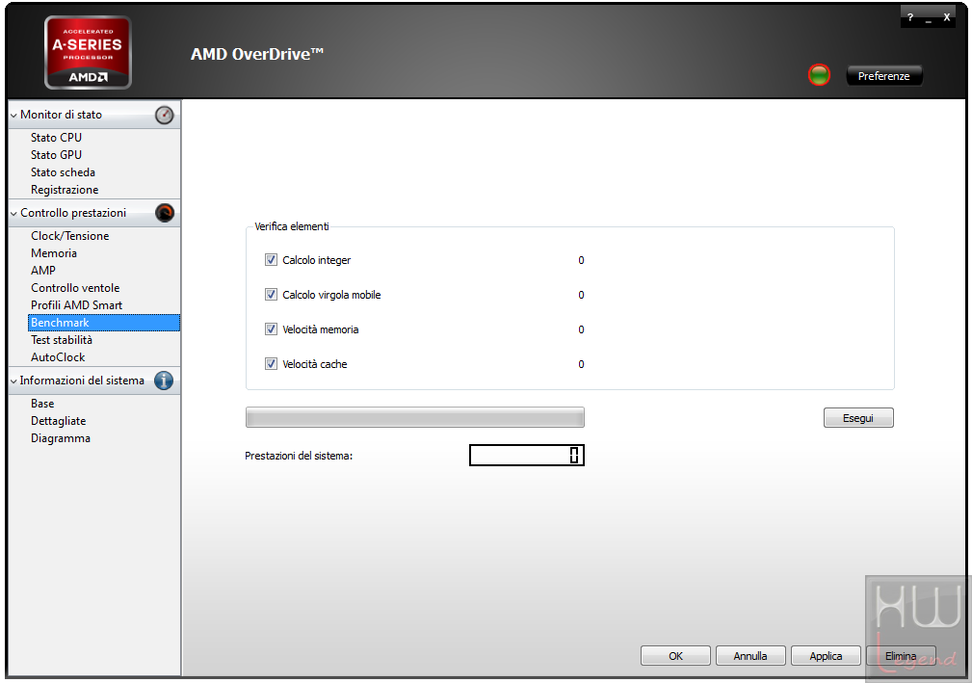Run benchmark with Esegui button
The width and height of the screenshot is (972, 683).
(x=858, y=418)
